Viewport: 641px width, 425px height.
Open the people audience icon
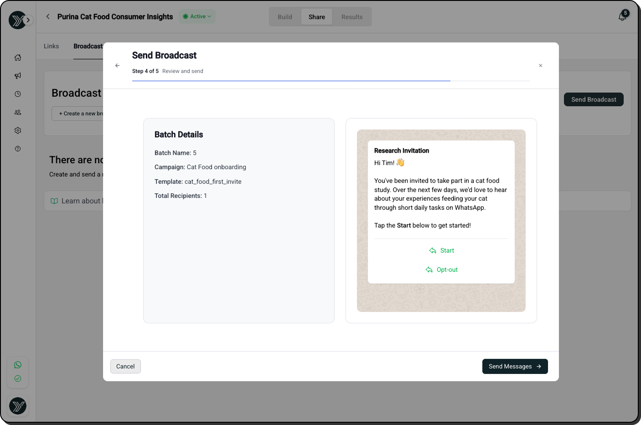[18, 112]
